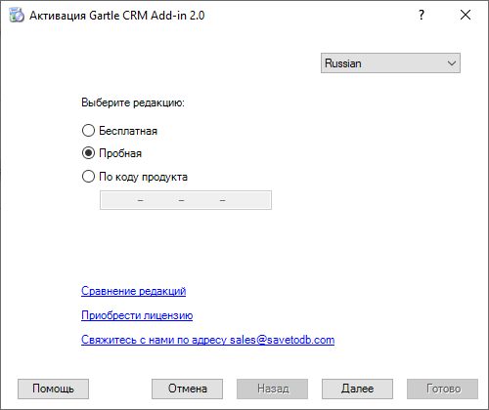Image resolution: width=489 pixels, height=410 pixels.
Task: Open the Приобрести лицензию link
Action: point(137,315)
